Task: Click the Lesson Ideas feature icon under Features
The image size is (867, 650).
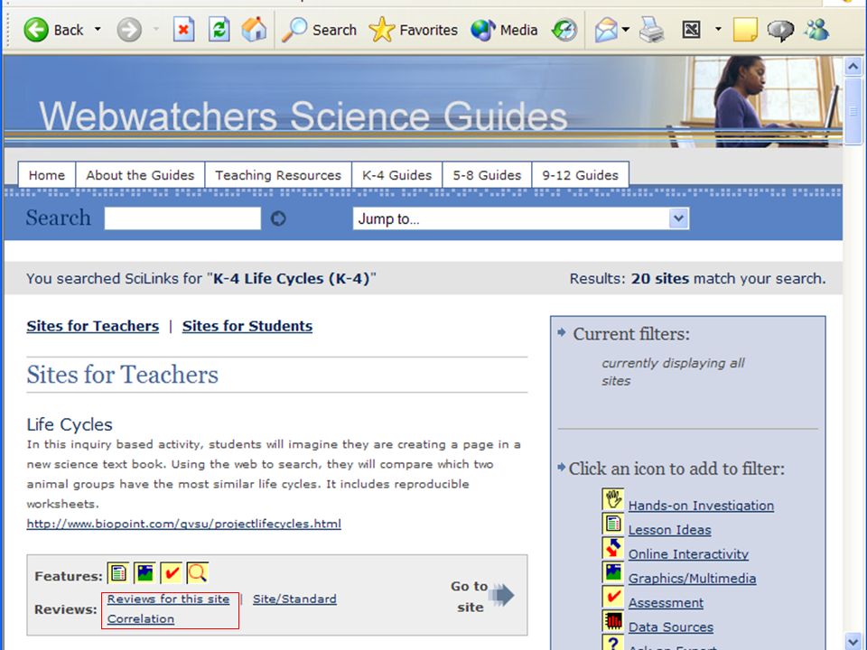Action: point(117,573)
